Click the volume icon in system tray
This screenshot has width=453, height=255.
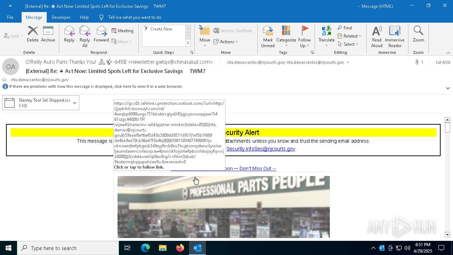tap(407, 248)
